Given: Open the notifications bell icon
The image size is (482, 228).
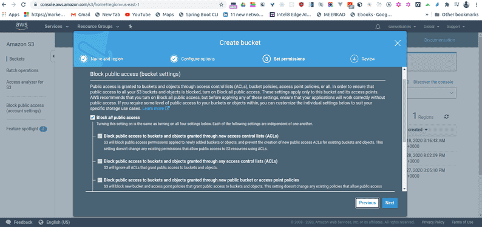Looking at the screenshot, I should click(378, 27).
